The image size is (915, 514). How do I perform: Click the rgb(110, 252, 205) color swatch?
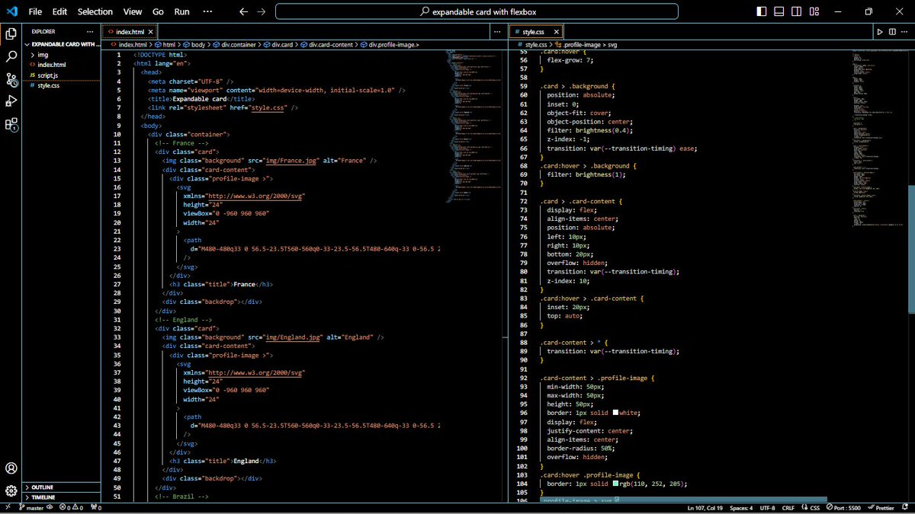pos(616,484)
